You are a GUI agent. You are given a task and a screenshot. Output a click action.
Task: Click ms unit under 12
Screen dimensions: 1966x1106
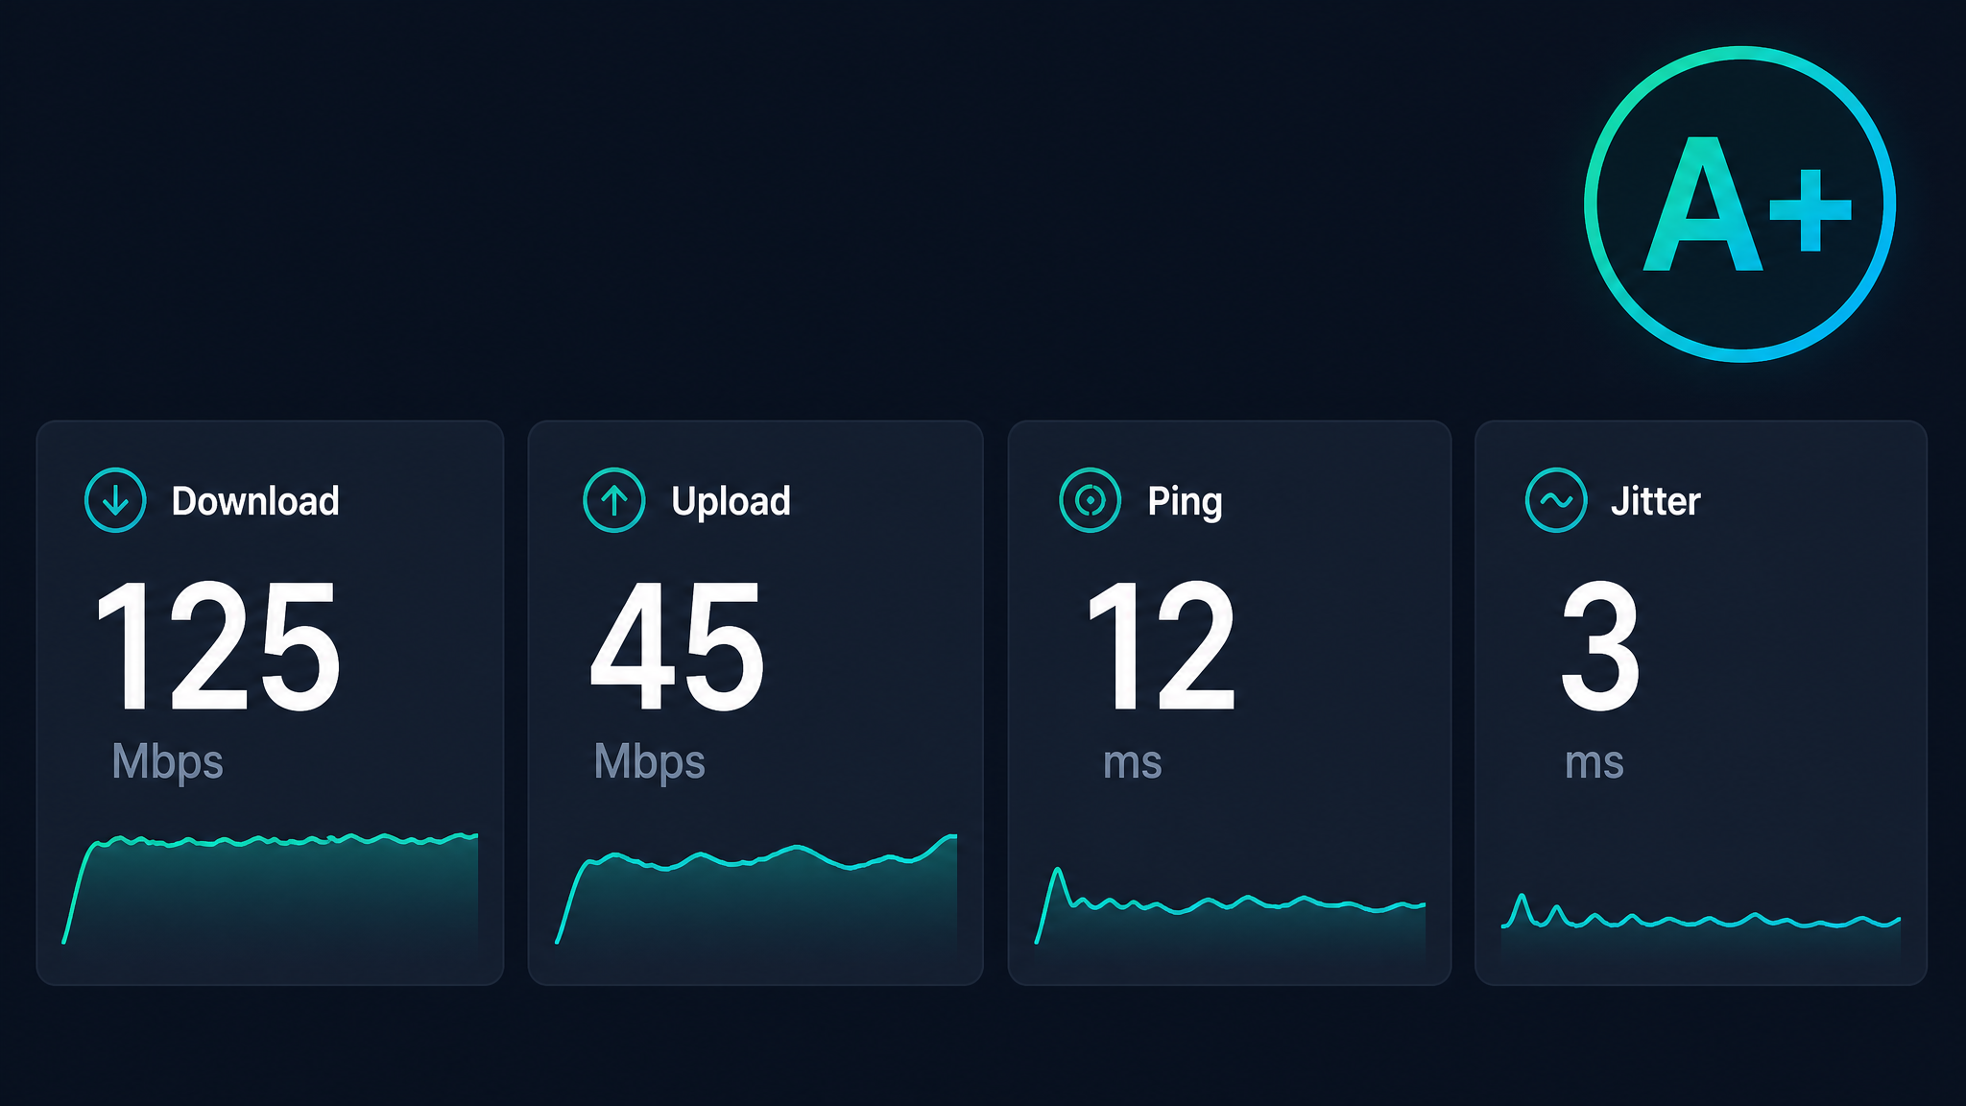(1133, 764)
